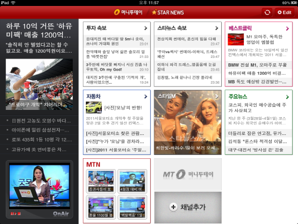Select the 머니투데이 logo tab
This screenshot has width=298, height=224.
(x=128, y=13)
